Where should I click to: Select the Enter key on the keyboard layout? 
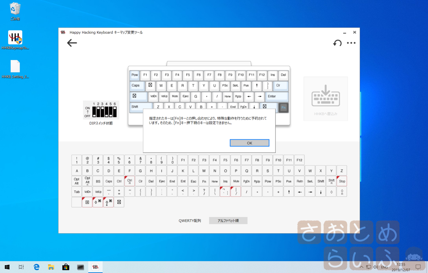(x=277, y=97)
